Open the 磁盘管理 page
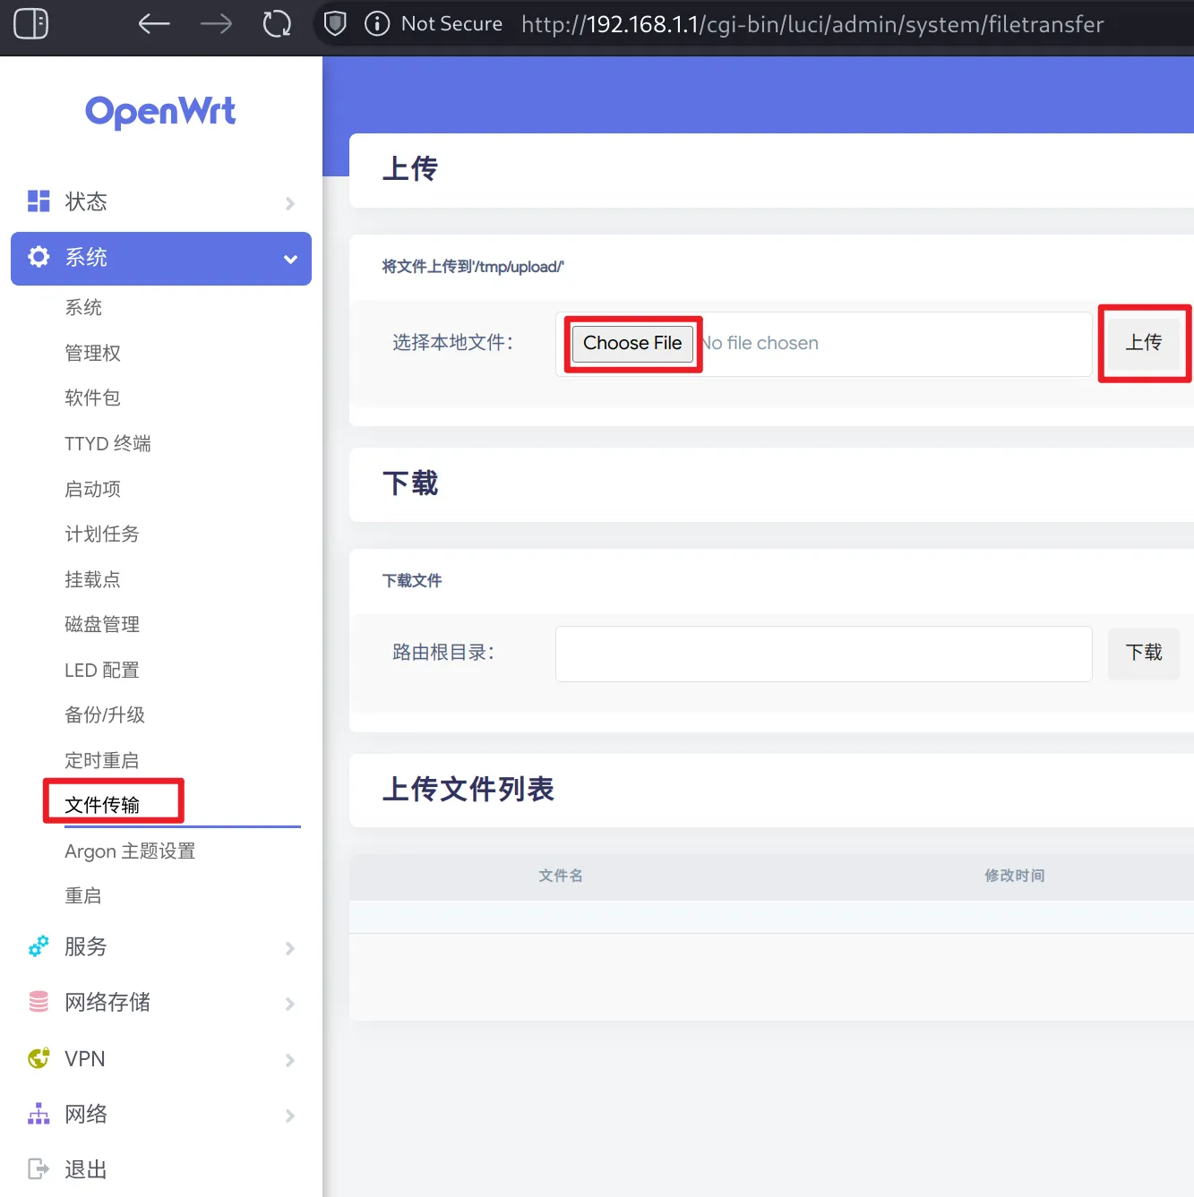 [x=102, y=624]
